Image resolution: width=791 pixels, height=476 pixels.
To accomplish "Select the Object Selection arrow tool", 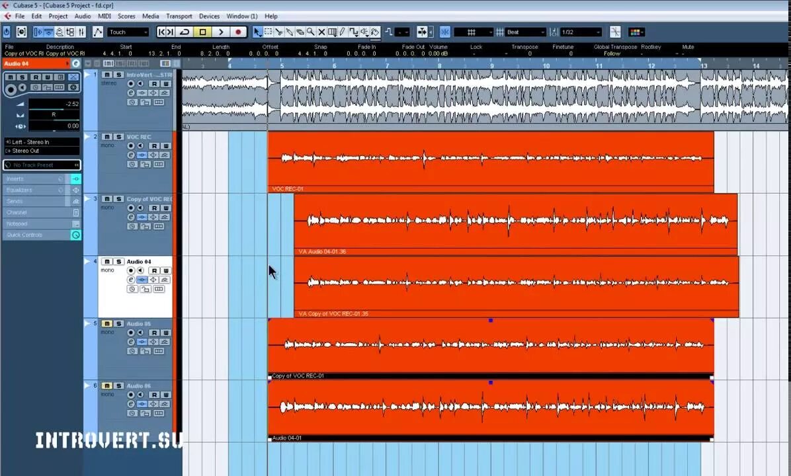I will pos(257,31).
